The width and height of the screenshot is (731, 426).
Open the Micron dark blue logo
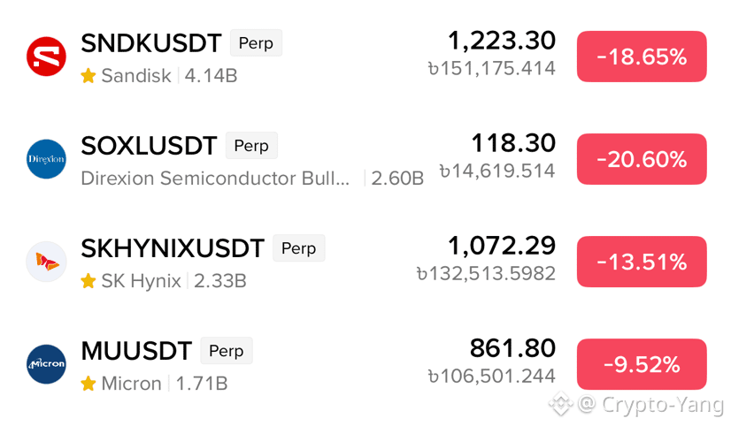(46, 364)
